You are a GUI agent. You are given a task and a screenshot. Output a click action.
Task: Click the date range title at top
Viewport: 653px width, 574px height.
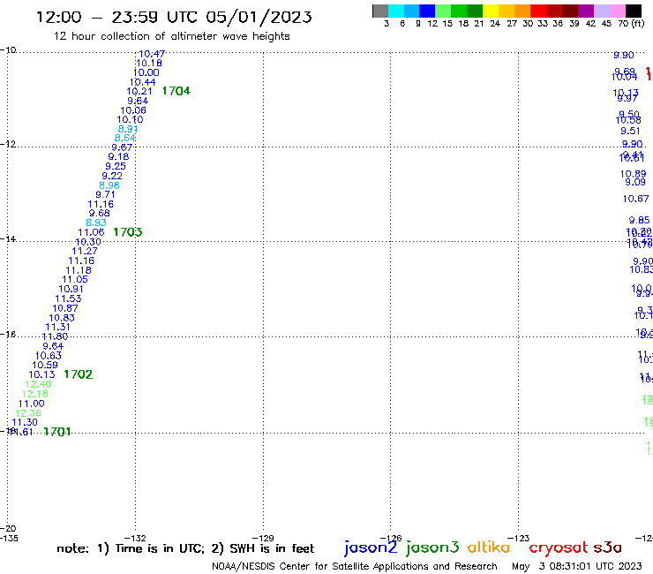pyautogui.click(x=174, y=17)
